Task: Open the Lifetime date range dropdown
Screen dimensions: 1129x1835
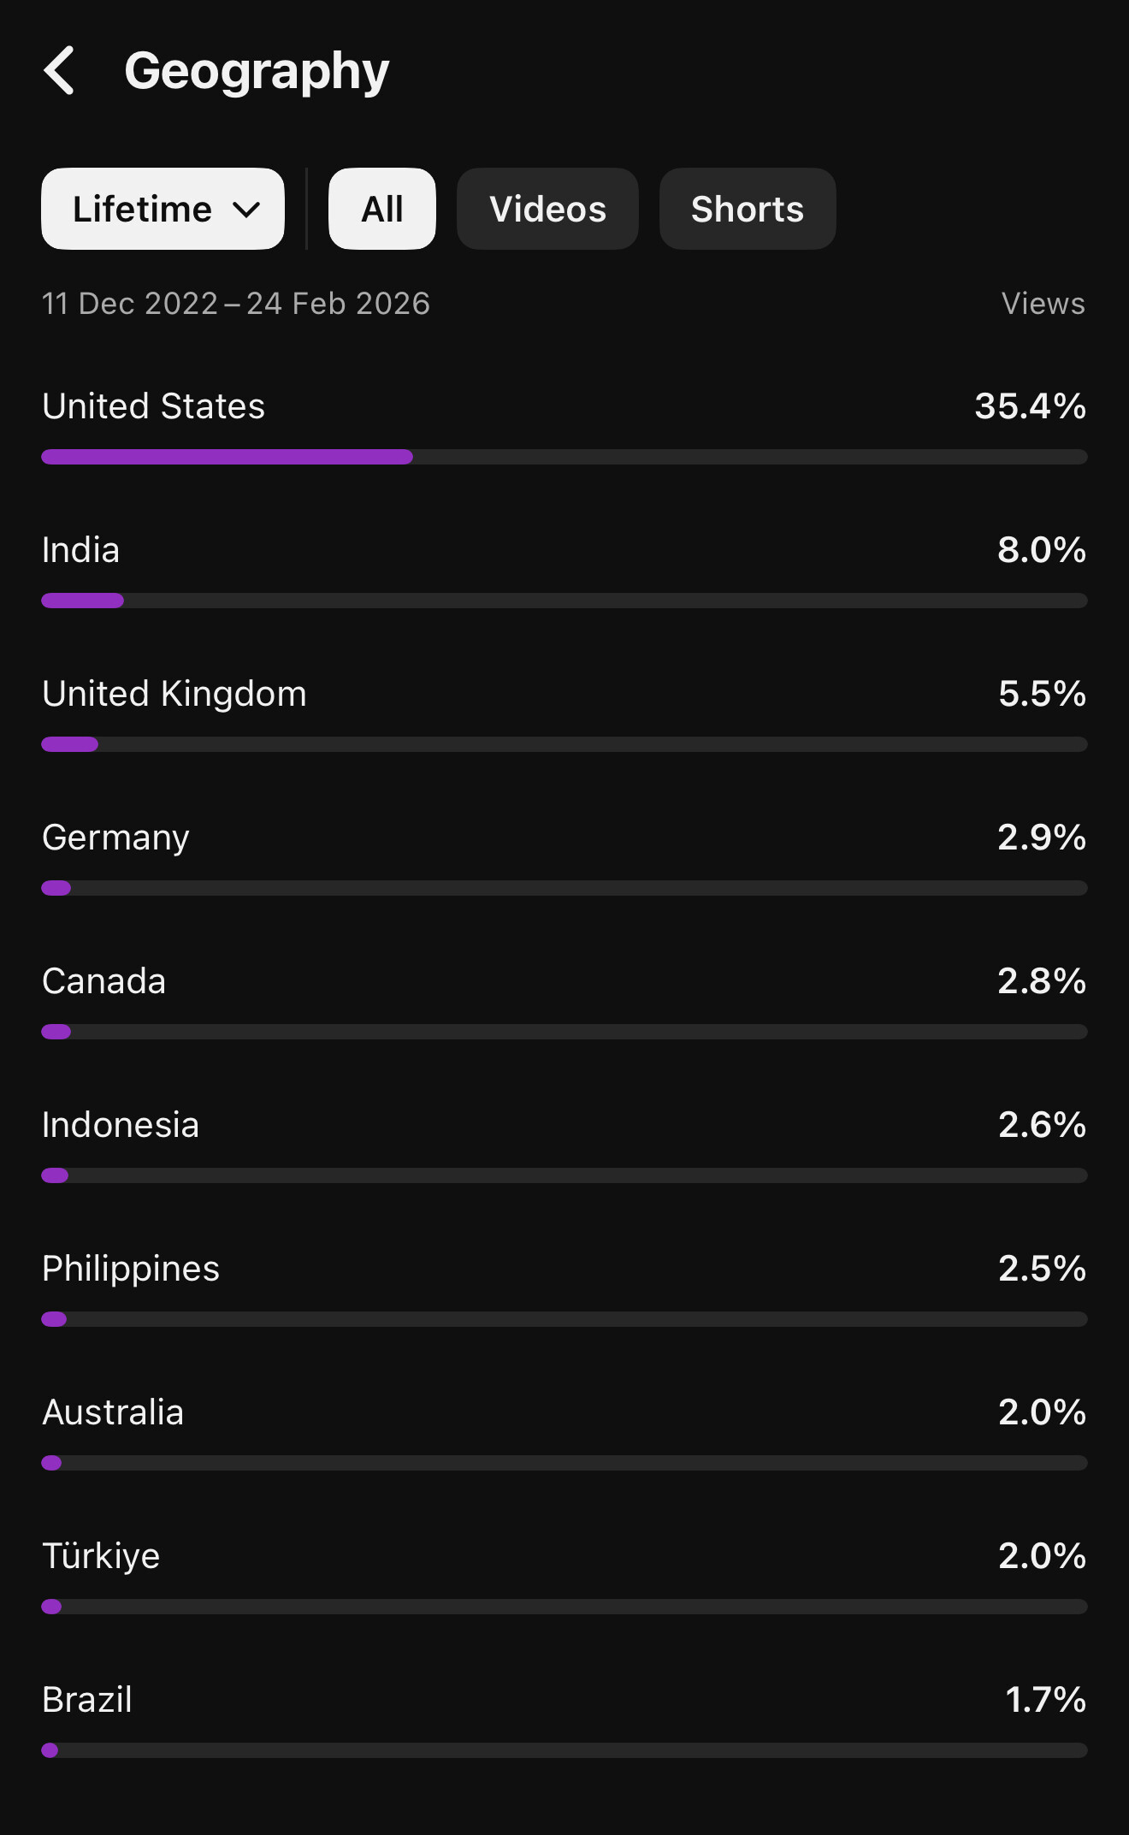Action: [163, 209]
